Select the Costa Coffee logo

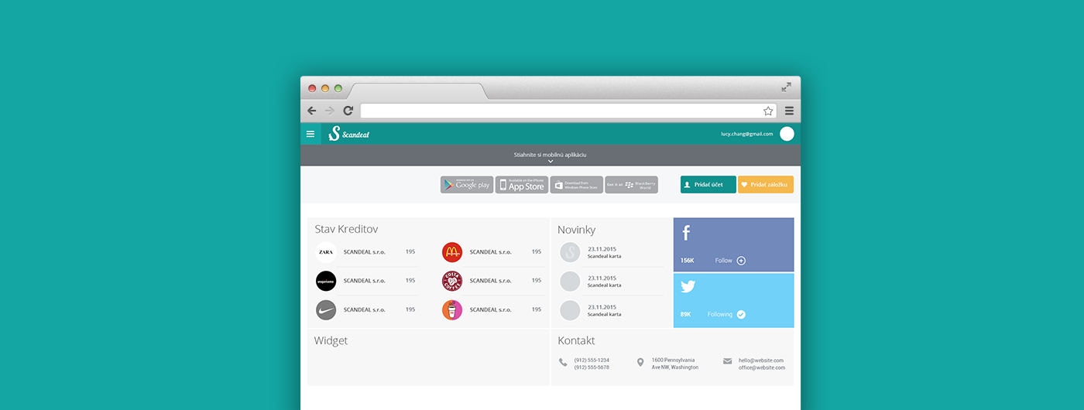point(452,281)
